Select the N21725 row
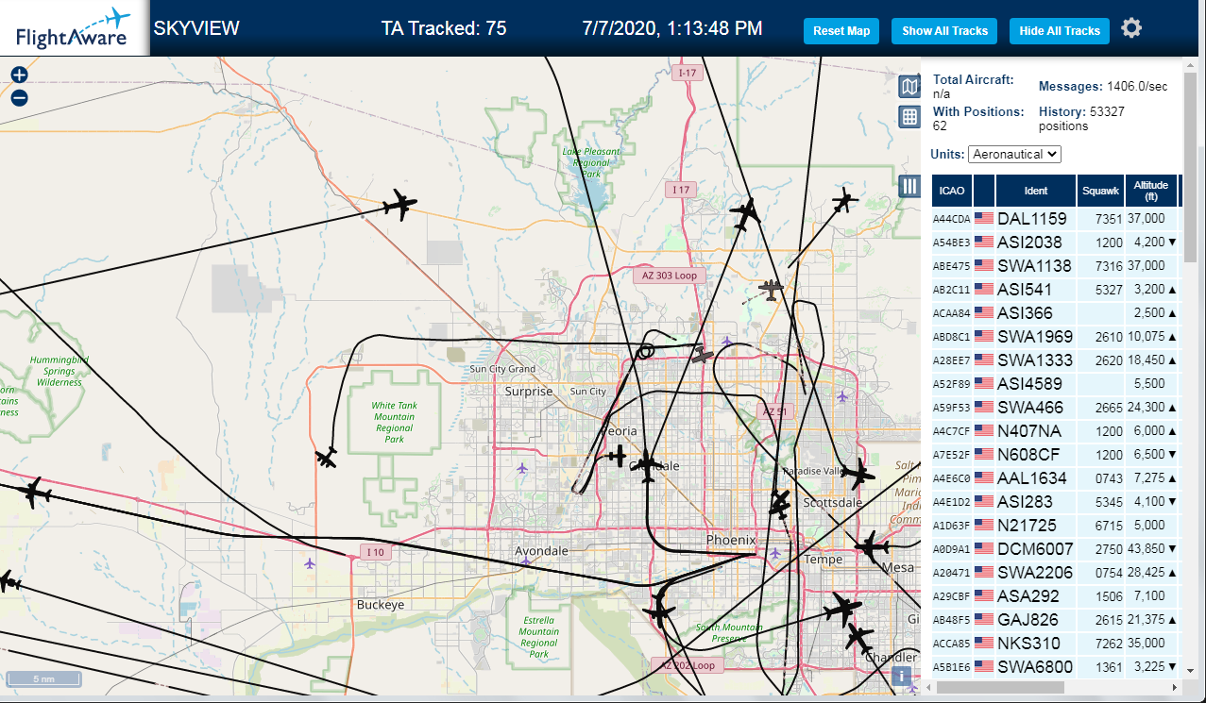 tap(1056, 525)
